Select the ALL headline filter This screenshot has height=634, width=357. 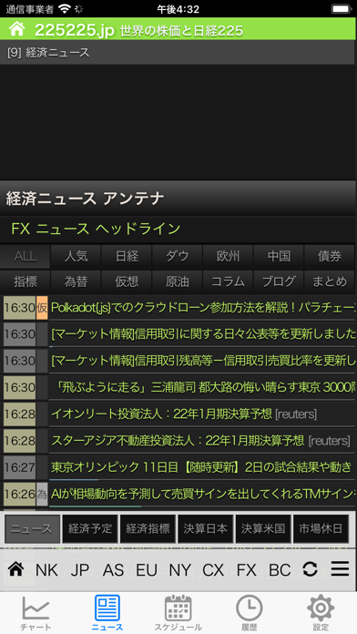coord(25,256)
